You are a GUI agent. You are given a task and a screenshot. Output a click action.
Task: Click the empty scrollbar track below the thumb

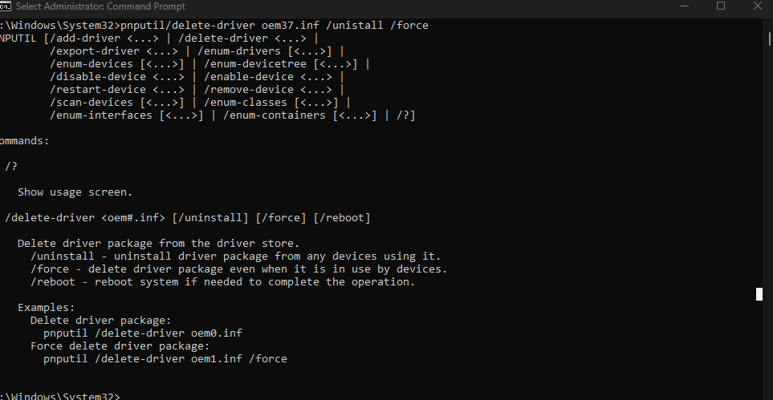(770, 222)
